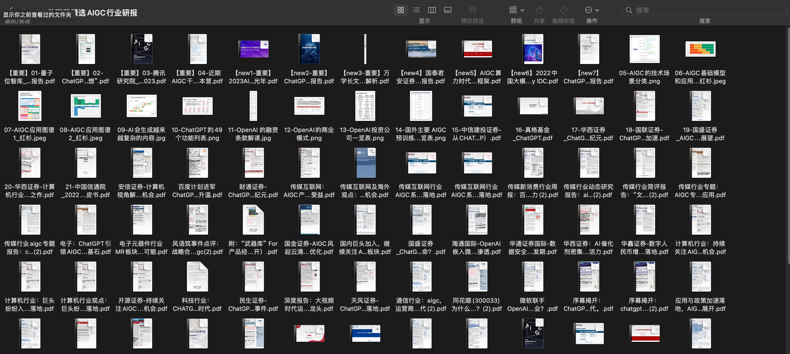Select 【new6】2022中国大模…y IDC PDF
Screen dimensions: 790x354
tap(533, 49)
